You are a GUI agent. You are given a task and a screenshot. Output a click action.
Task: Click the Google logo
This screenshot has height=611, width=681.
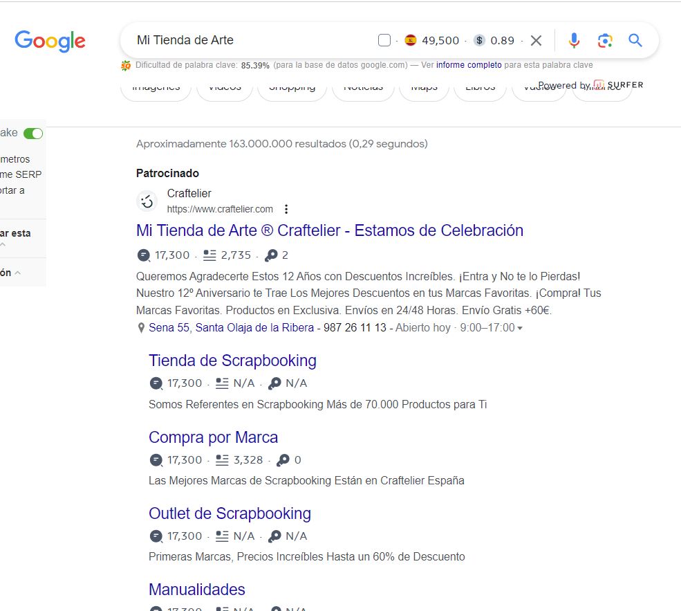50,42
